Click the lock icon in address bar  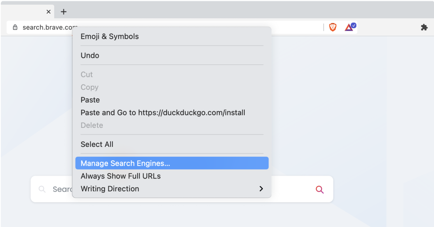tap(15, 27)
